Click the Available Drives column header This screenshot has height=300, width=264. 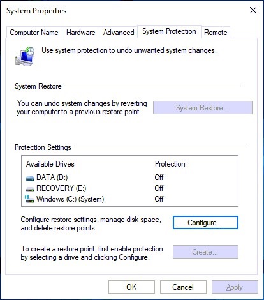(x=50, y=164)
